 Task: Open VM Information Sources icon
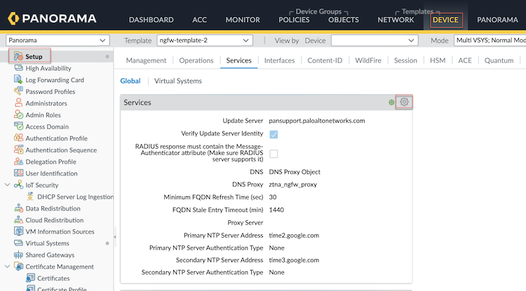18,232
